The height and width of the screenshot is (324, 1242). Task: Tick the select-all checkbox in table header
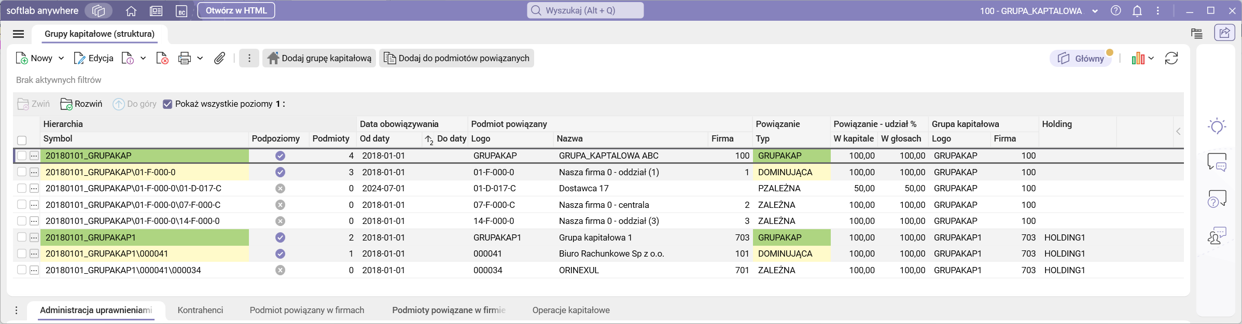point(22,140)
